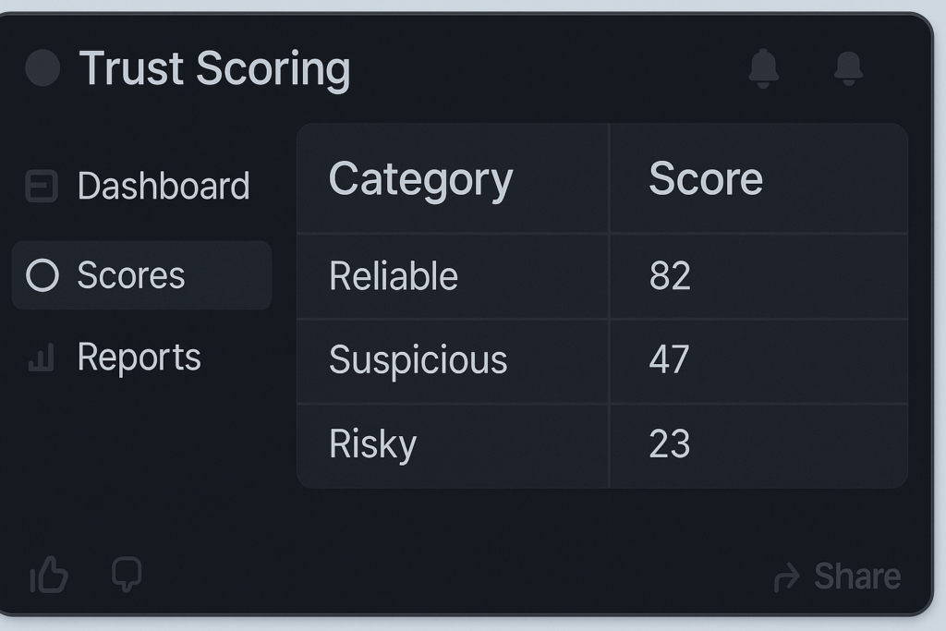
Task: Click the Risky score value 23
Action: click(670, 444)
